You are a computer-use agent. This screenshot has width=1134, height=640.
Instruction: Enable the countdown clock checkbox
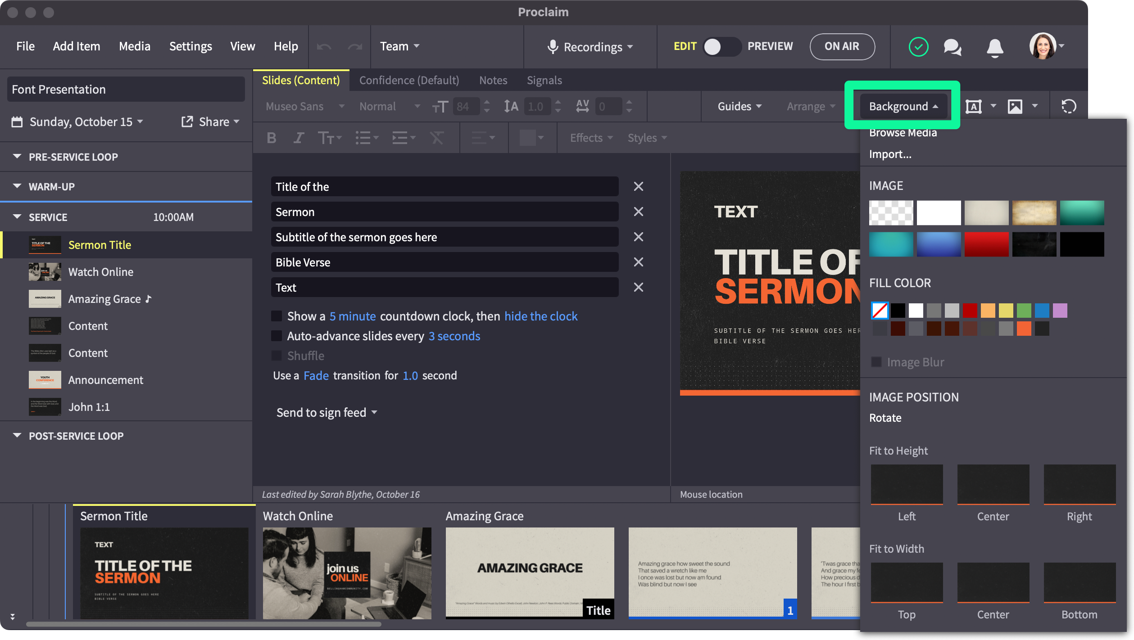coord(277,316)
